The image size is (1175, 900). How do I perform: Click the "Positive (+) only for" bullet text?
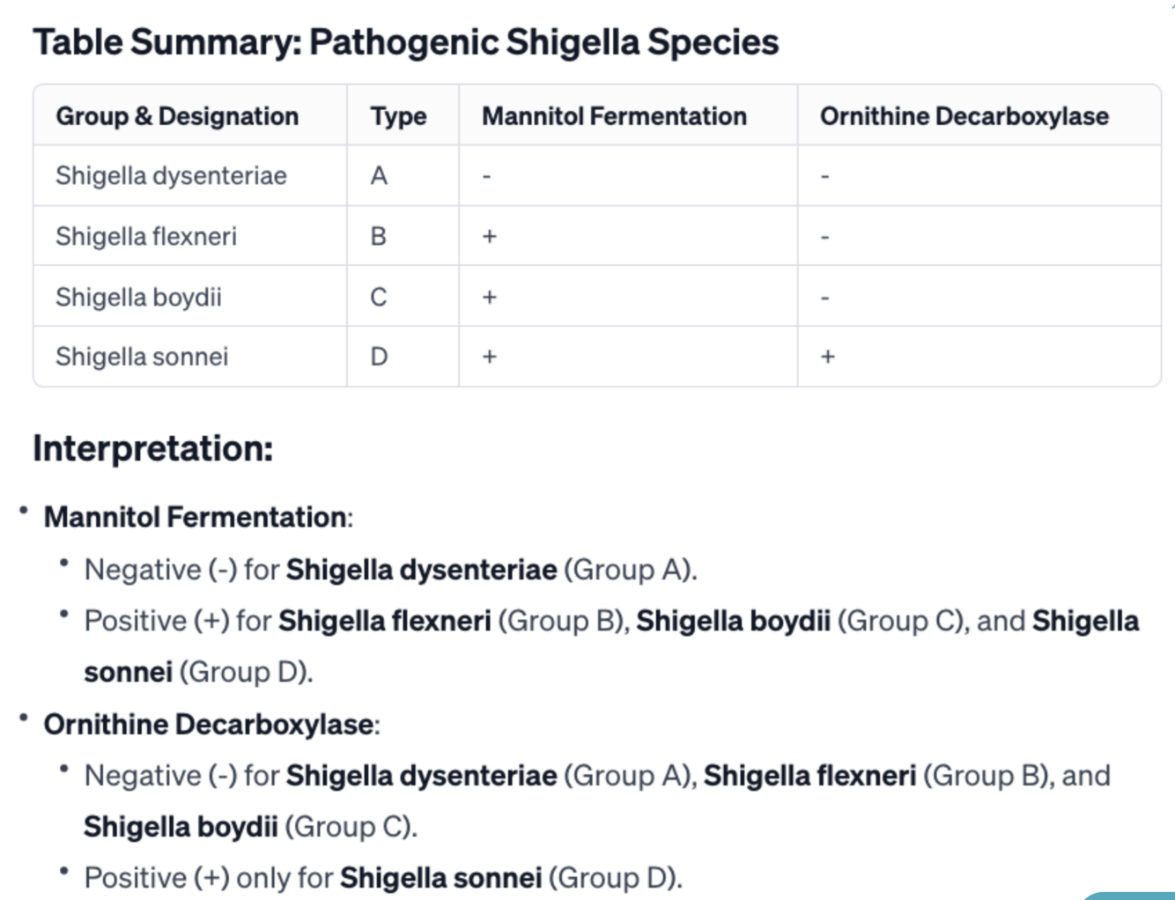pos(209,878)
